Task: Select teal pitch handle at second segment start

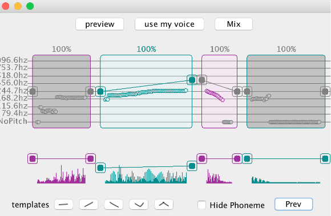Action: [100, 92]
